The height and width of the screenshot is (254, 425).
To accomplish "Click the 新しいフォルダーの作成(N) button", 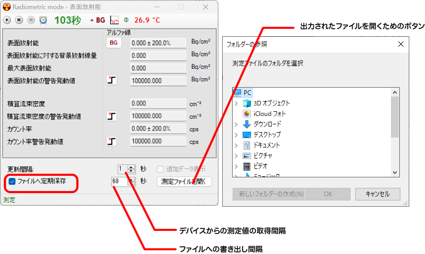I will point(269,194).
